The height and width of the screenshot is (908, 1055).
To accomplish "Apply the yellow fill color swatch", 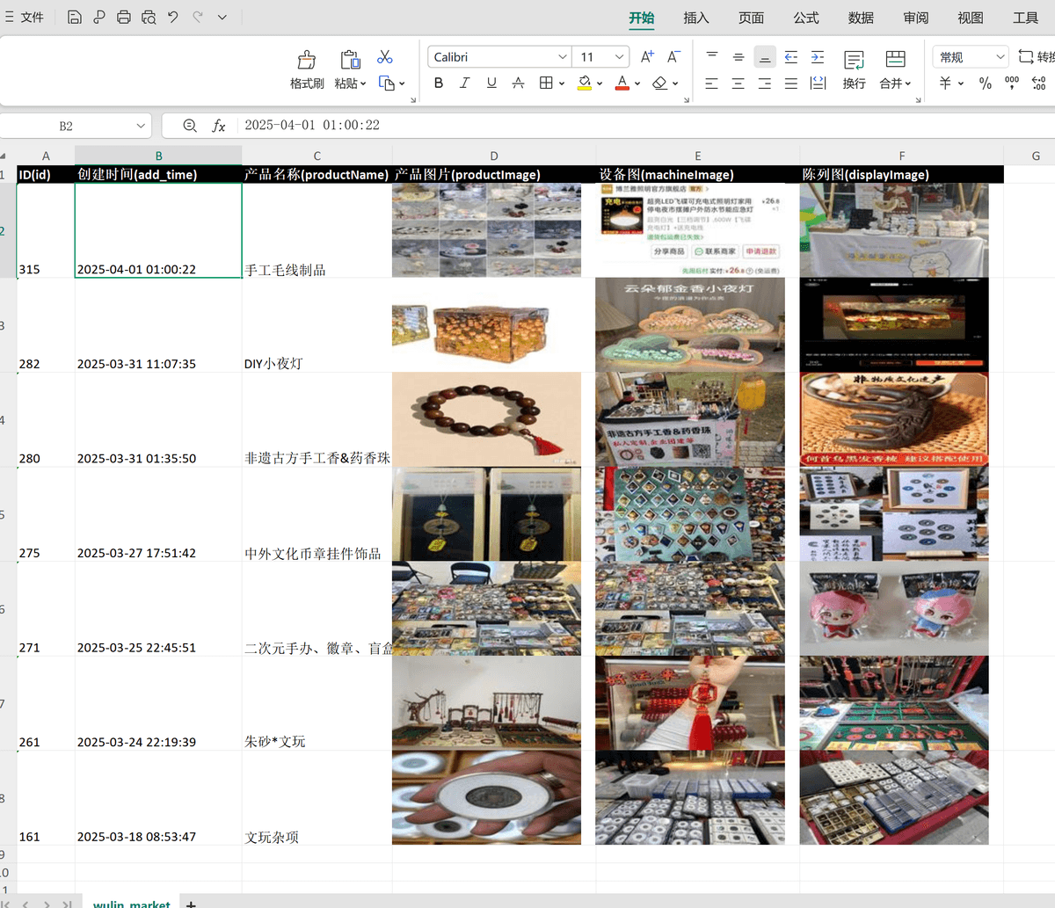I will [585, 83].
